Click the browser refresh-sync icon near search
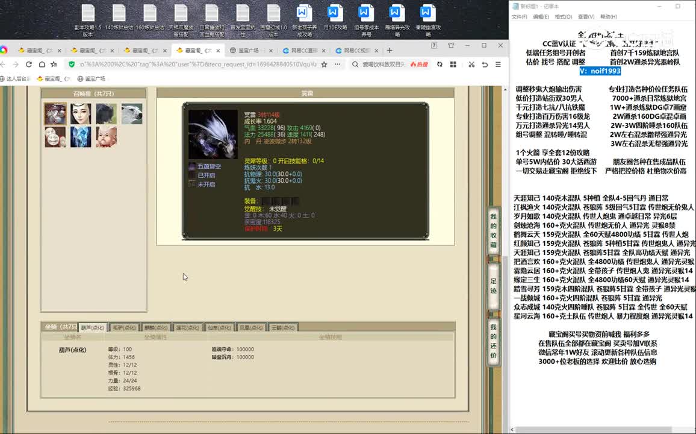The height and width of the screenshot is (434, 696). coord(440,64)
